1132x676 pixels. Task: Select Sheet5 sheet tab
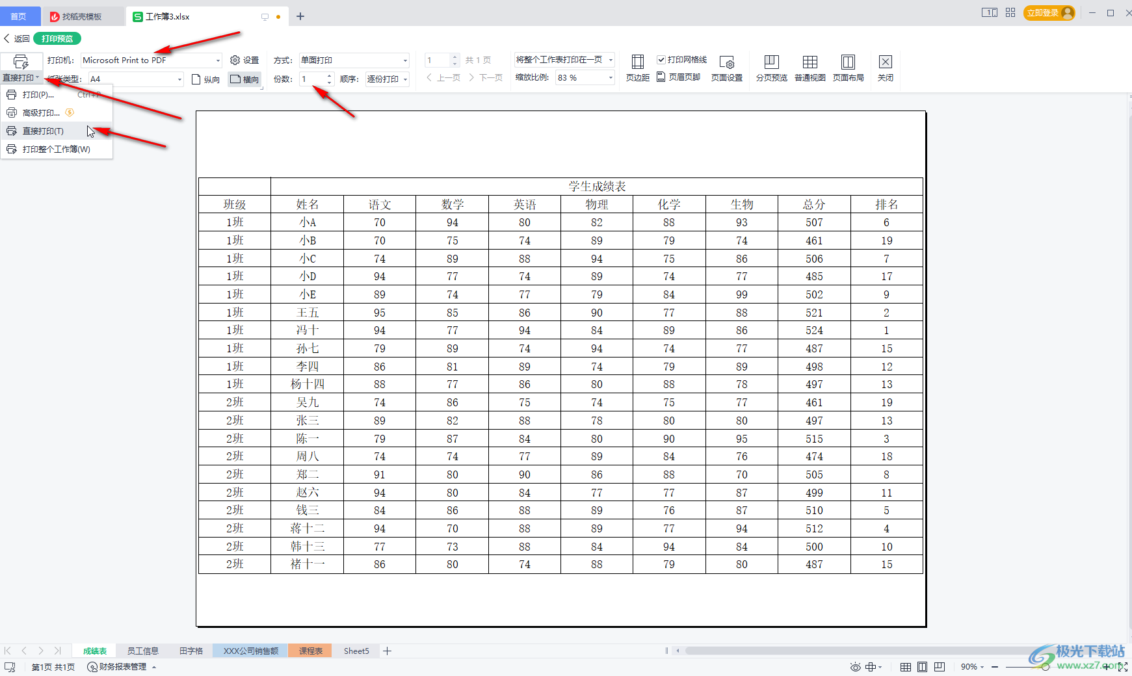(x=356, y=651)
